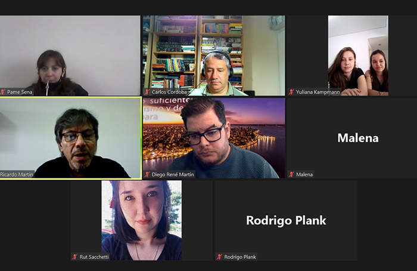Click the Carlos Cordoba name label

[169, 92]
